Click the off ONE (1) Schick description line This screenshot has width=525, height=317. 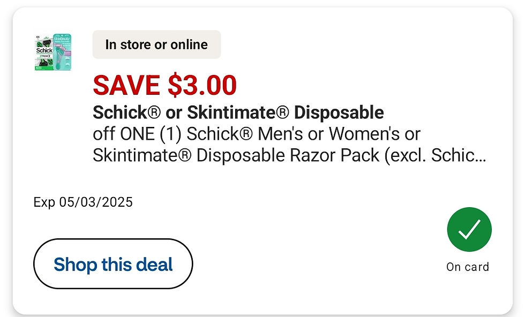257,134
